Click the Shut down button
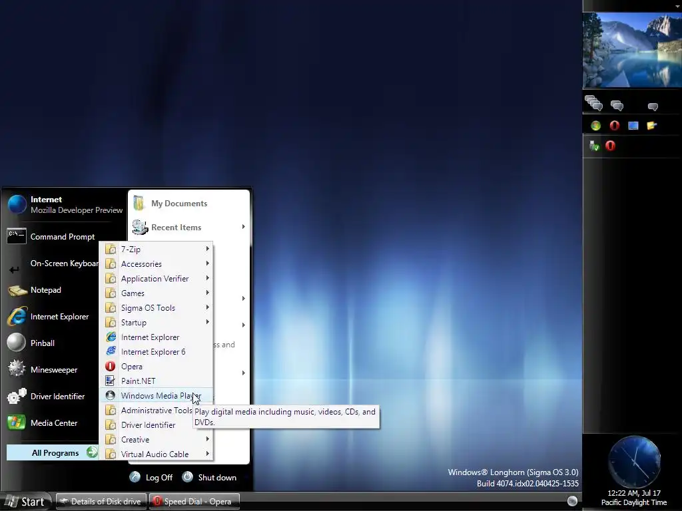Screen dimensions: 682x511 click(x=209, y=477)
